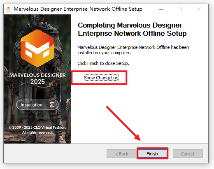Click the CLO Virtual Fashion copyright text
214x169 pixels.
(x=37, y=130)
